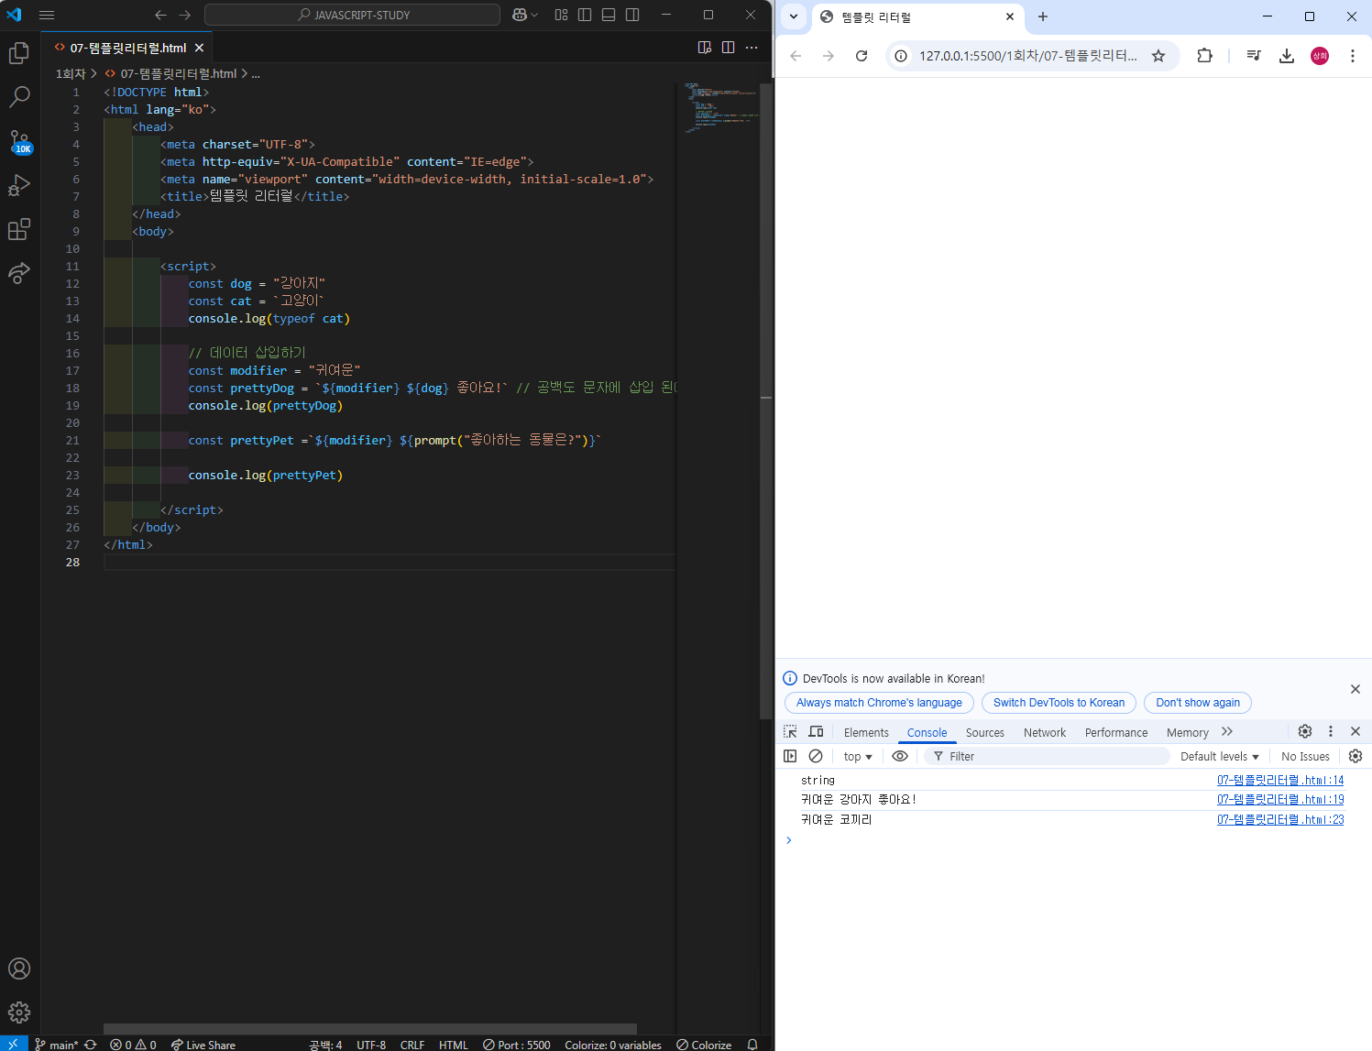This screenshot has height=1051, width=1372.
Task: Close the 07-템플릿리터럴.html editor tab
Action: (199, 48)
